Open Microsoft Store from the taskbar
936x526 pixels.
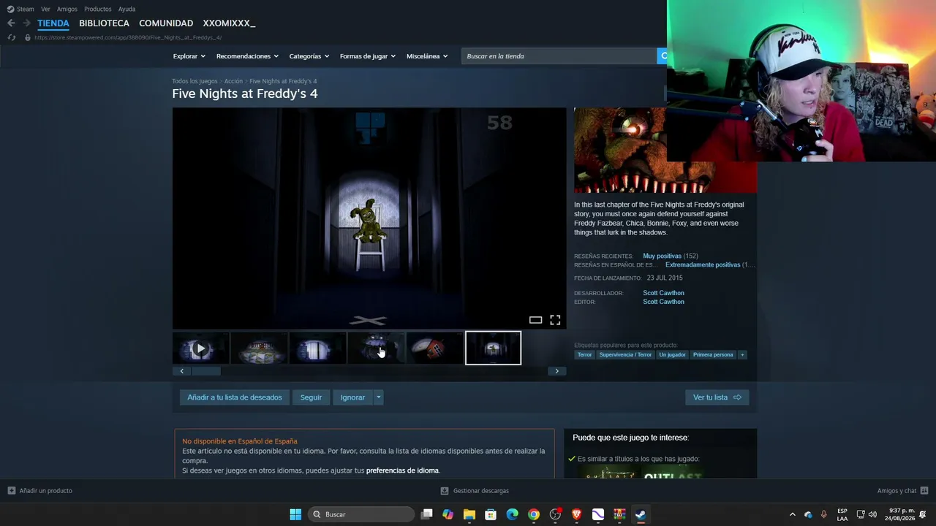491,514
